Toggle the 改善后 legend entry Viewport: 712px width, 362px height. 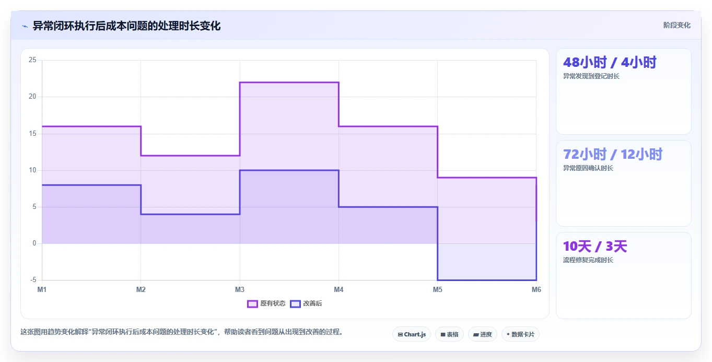pyautogui.click(x=306, y=303)
